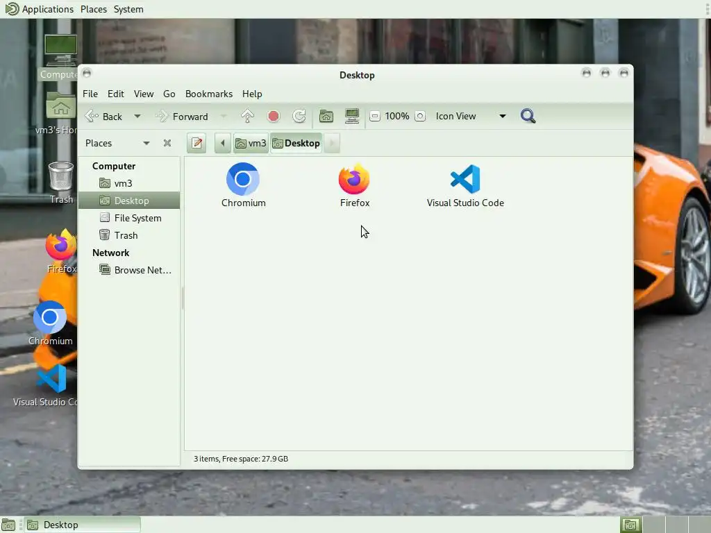This screenshot has width=711, height=533.
Task: Open the File menu
Action: pos(90,94)
